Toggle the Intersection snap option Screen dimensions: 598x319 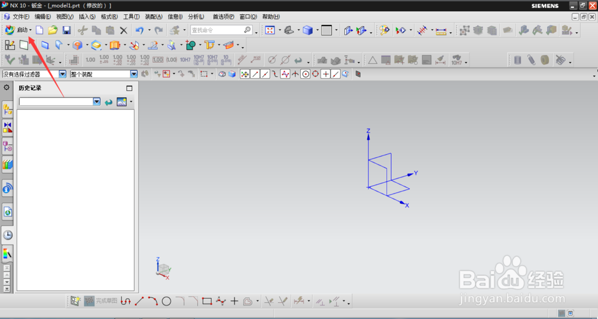click(295, 74)
